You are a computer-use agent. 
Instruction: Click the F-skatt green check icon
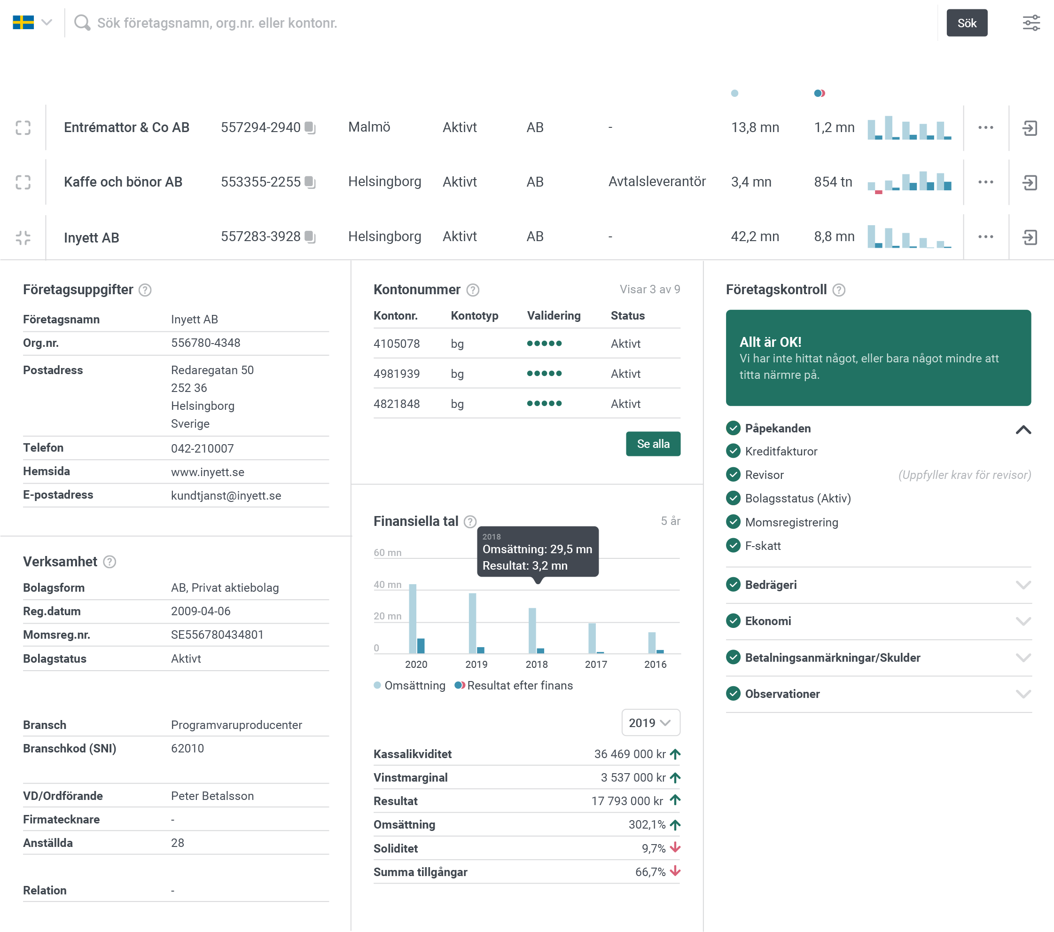click(733, 546)
